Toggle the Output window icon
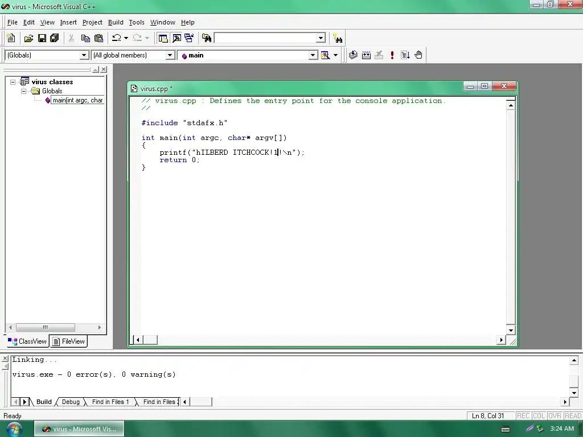583x437 pixels. click(x=176, y=38)
